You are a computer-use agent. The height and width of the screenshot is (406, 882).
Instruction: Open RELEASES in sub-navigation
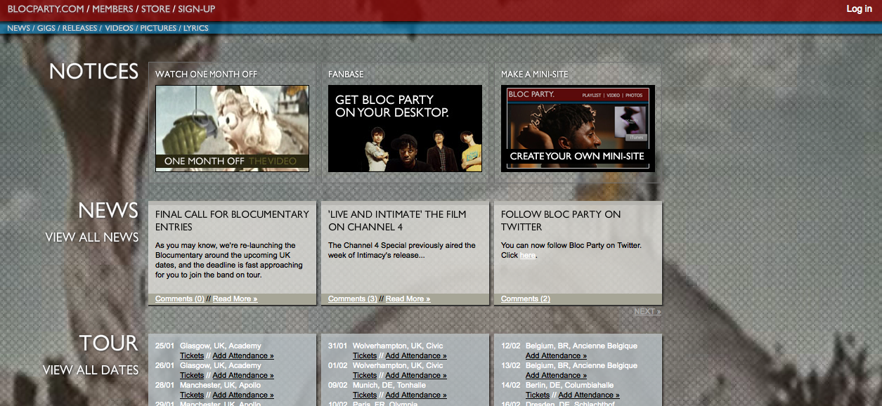80,28
